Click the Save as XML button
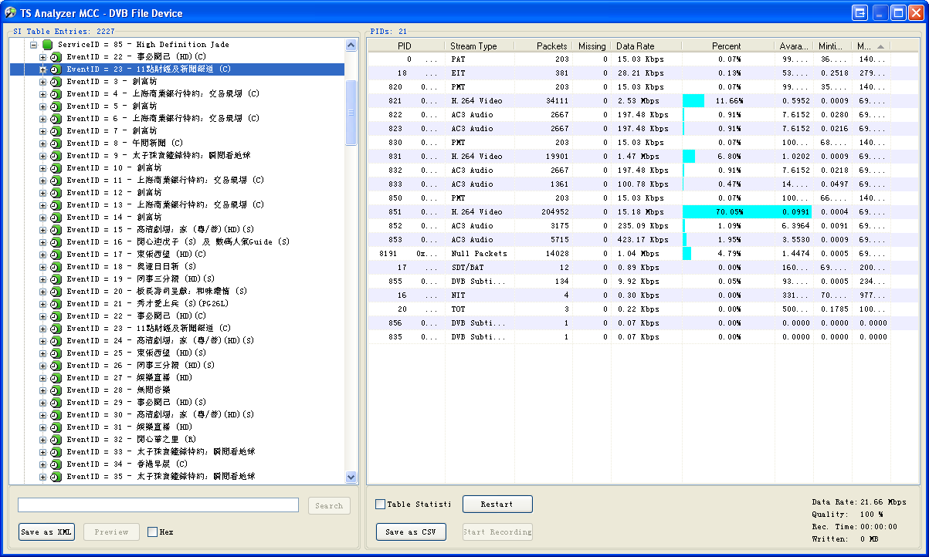 (46, 532)
